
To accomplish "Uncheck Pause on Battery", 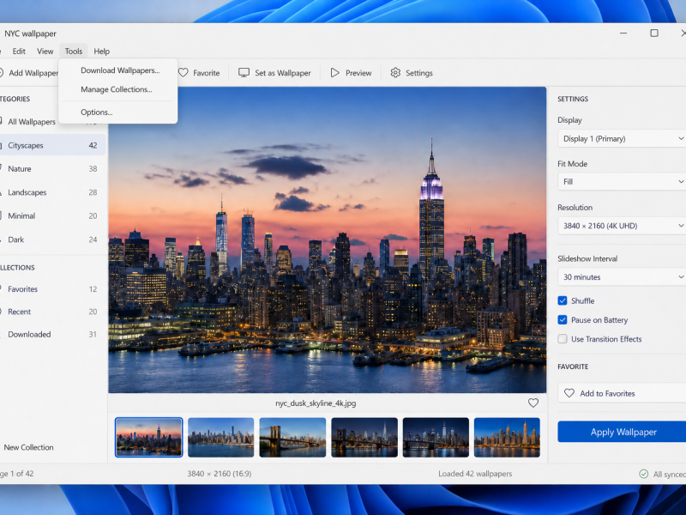I will [x=563, y=320].
